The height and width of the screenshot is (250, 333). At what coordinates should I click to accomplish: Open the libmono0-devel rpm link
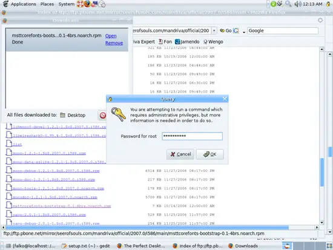(59, 127)
